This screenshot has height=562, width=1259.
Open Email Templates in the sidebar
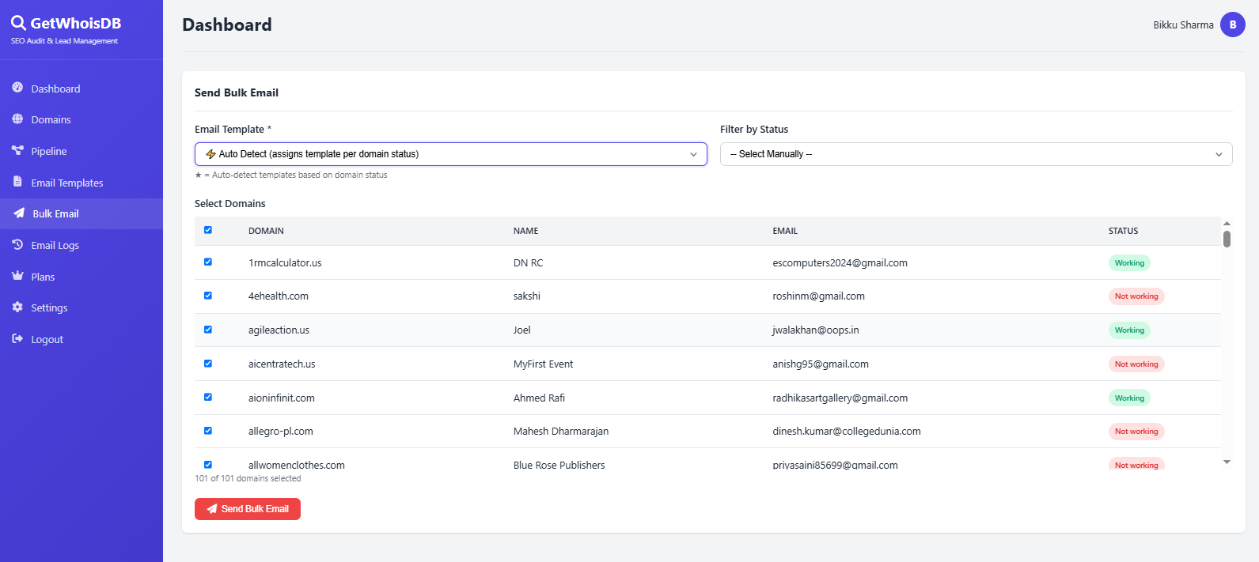(82, 183)
